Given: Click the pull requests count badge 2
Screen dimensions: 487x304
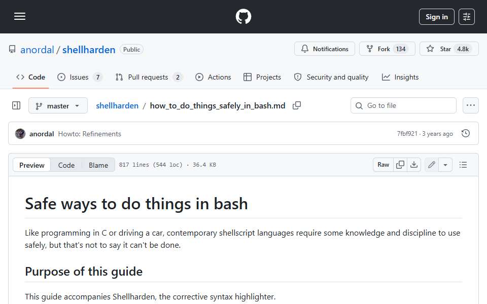Looking at the screenshot, I should pyautogui.click(x=178, y=77).
